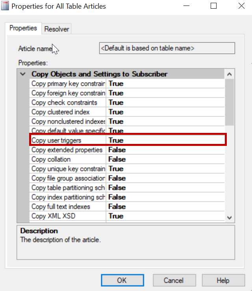252x291 pixels.
Task: Switch to the Resolver tab
Action: [57, 29]
